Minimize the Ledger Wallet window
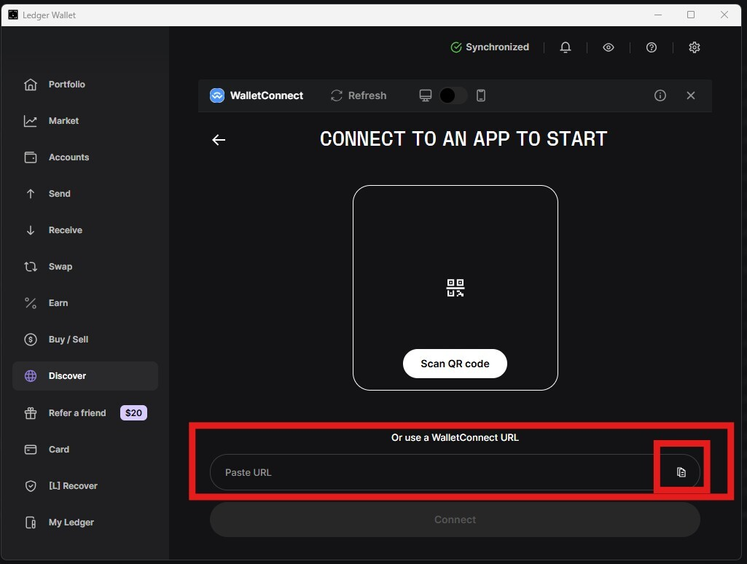747x564 pixels. pyautogui.click(x=658, y=15)
